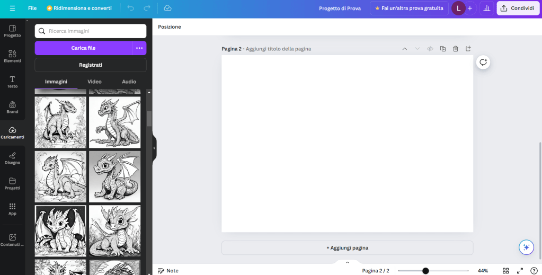
Task: Collapse the side panel with arrow handle
Action: coord(154,148)
